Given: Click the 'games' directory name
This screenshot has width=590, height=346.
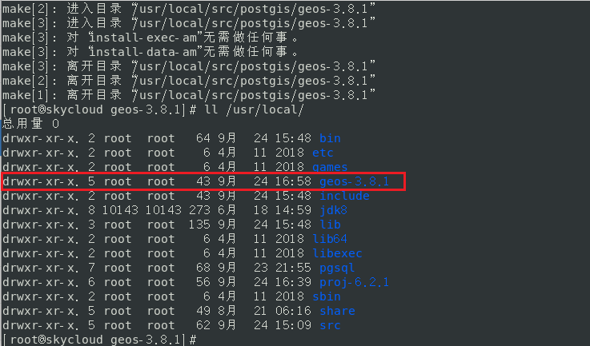Looking at the screenshot, I should tap(330, 167).
